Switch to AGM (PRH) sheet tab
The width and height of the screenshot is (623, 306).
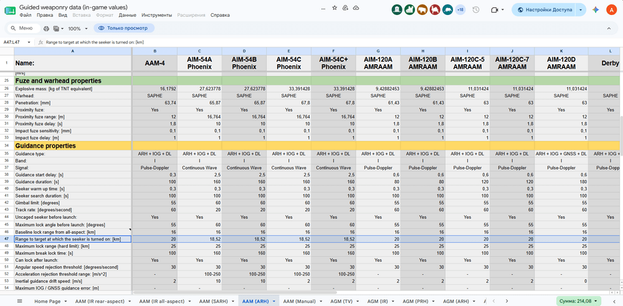[x=416, y=301]
